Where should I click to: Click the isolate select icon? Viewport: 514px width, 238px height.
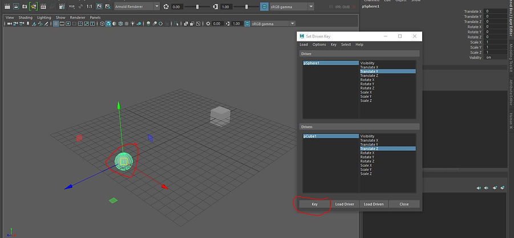176,23
